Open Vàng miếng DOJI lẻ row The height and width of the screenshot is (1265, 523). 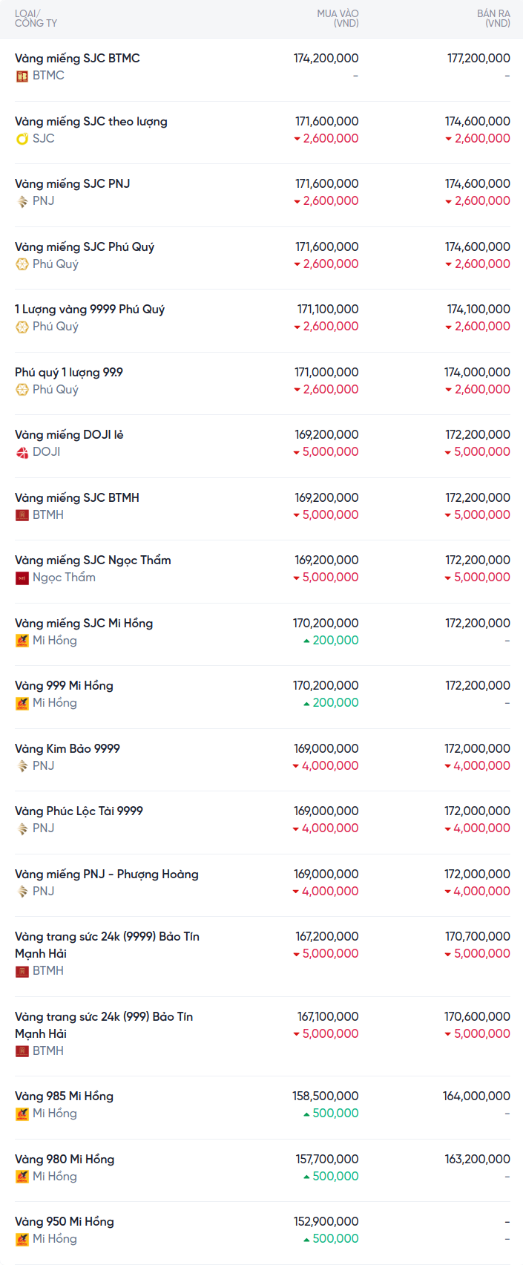[x=69, y=434]
